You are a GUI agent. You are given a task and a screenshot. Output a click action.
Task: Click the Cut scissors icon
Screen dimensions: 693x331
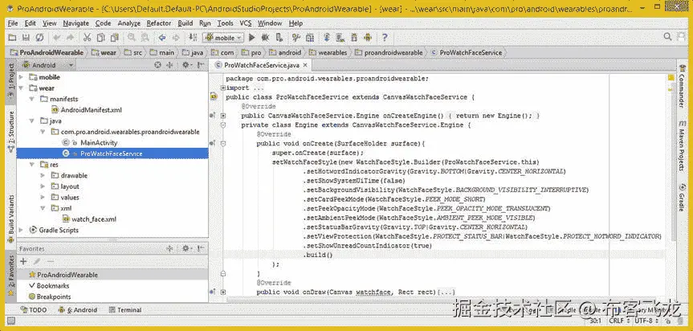[87, 38]
